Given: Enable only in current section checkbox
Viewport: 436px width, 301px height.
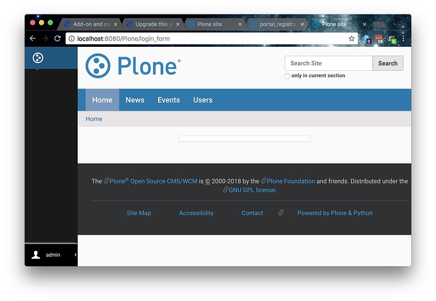Looking at the screenshot, I should pyautogui.click(x=288, y=77).
